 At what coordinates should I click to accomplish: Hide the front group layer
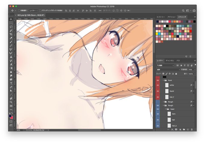(158, 80)
